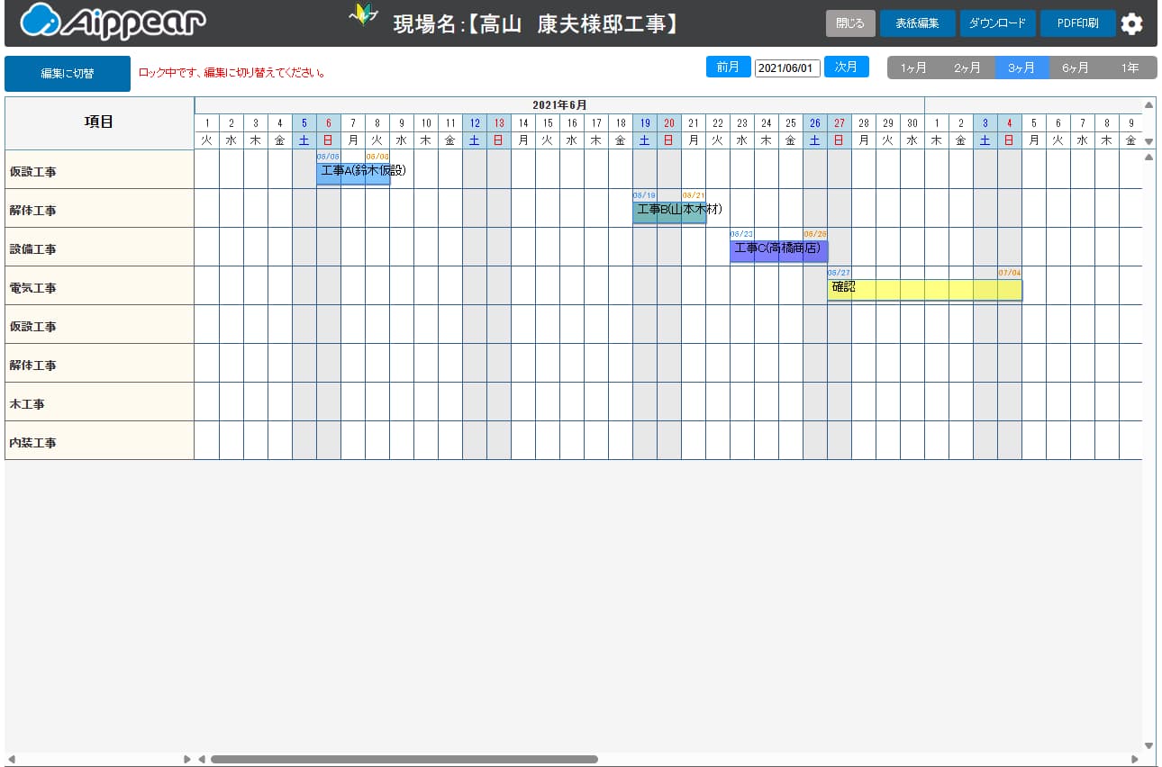The width and height of the screenshot is (1162, 767).
Task: Open the settings gear icon
Action: point(1131,24)
